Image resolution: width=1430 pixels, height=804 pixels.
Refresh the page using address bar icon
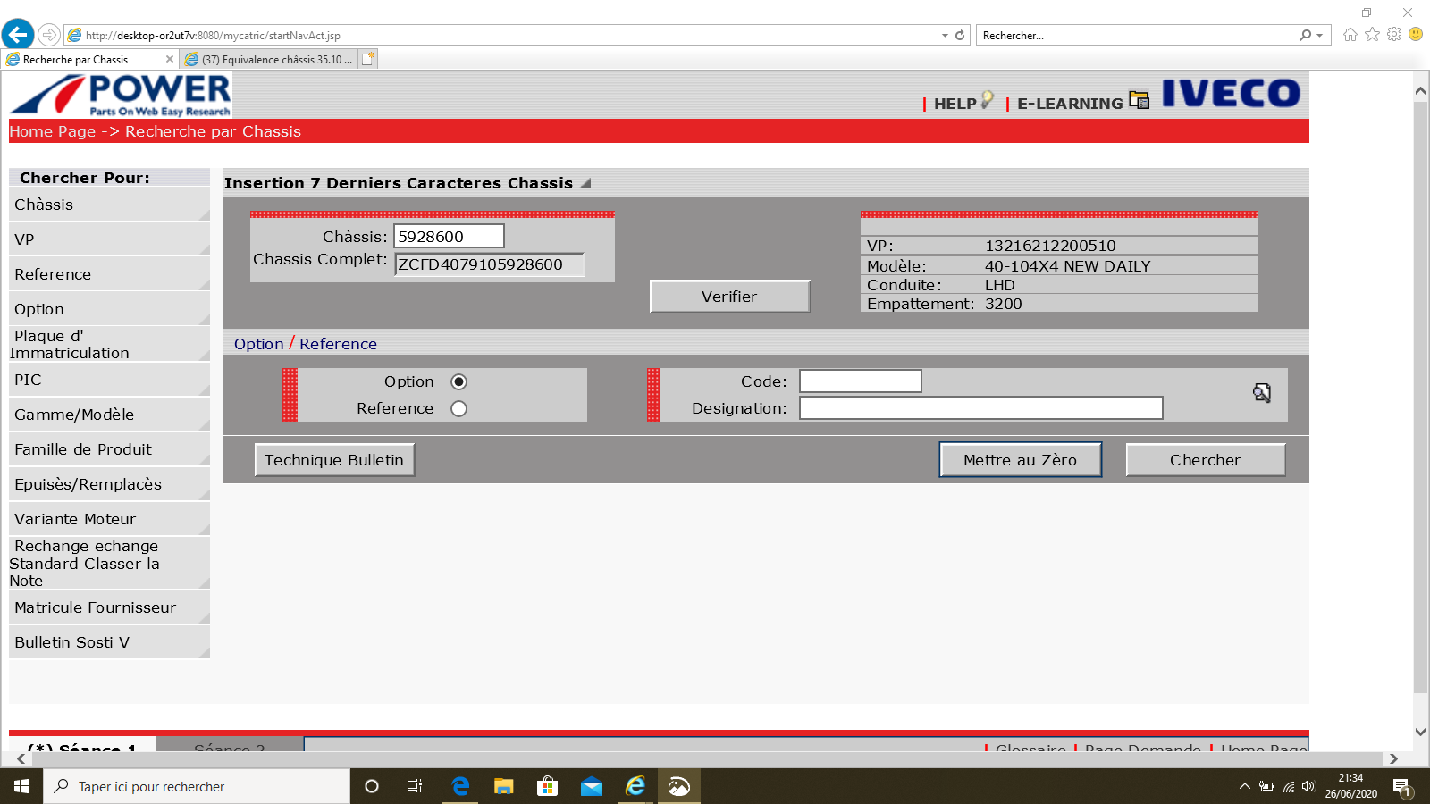(x=960, y=36)
